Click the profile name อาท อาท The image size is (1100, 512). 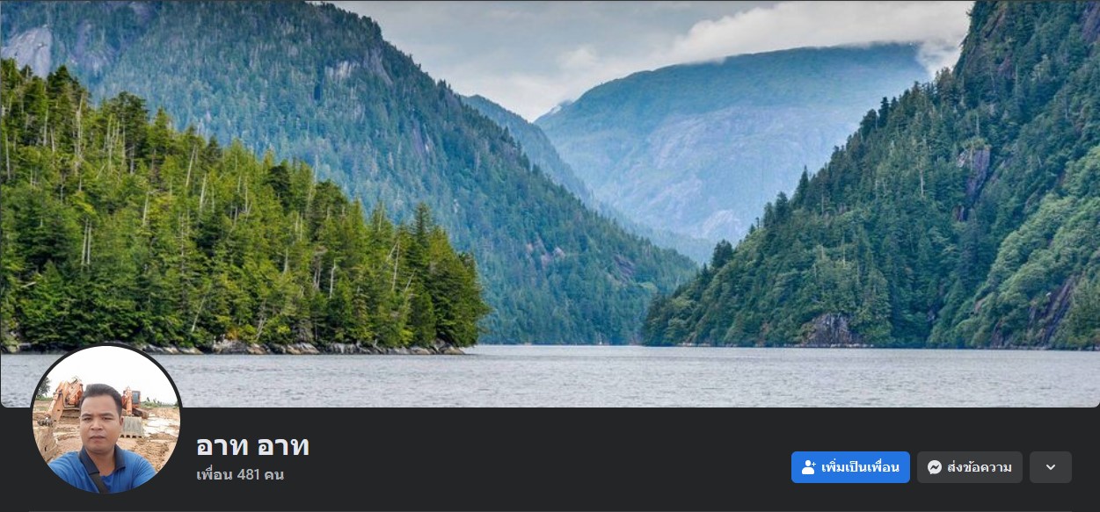coord(252,446)
